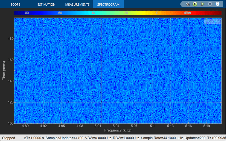Click the "Frequency (kHz)" axis label
The height and width of the screenshot is (141, 226).
[118, 130]
